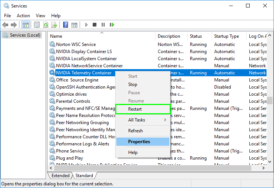
Task: Select the Norton WSC Service row
Action: coord(158,44)
